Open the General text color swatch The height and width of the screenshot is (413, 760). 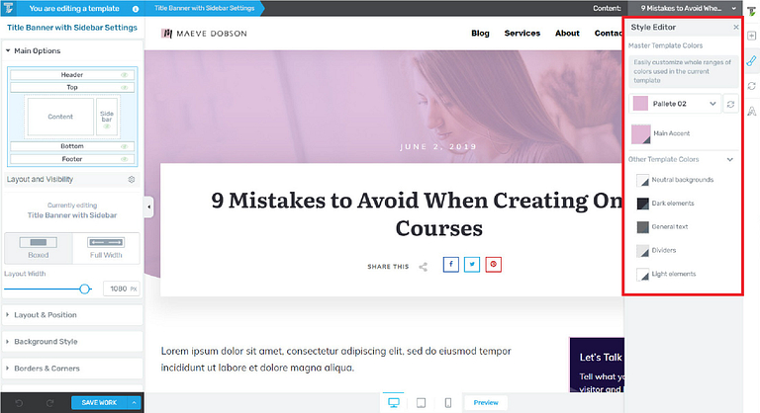pyautogui.click(x=642, y=227)
